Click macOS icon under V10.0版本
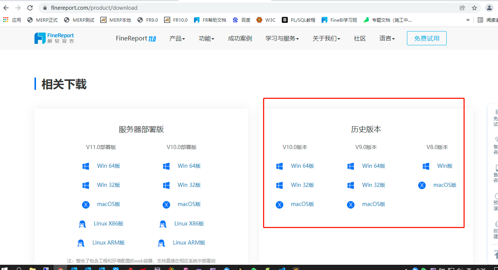The width and height of the screenshot is (498, 270). (x=280, y=204)
